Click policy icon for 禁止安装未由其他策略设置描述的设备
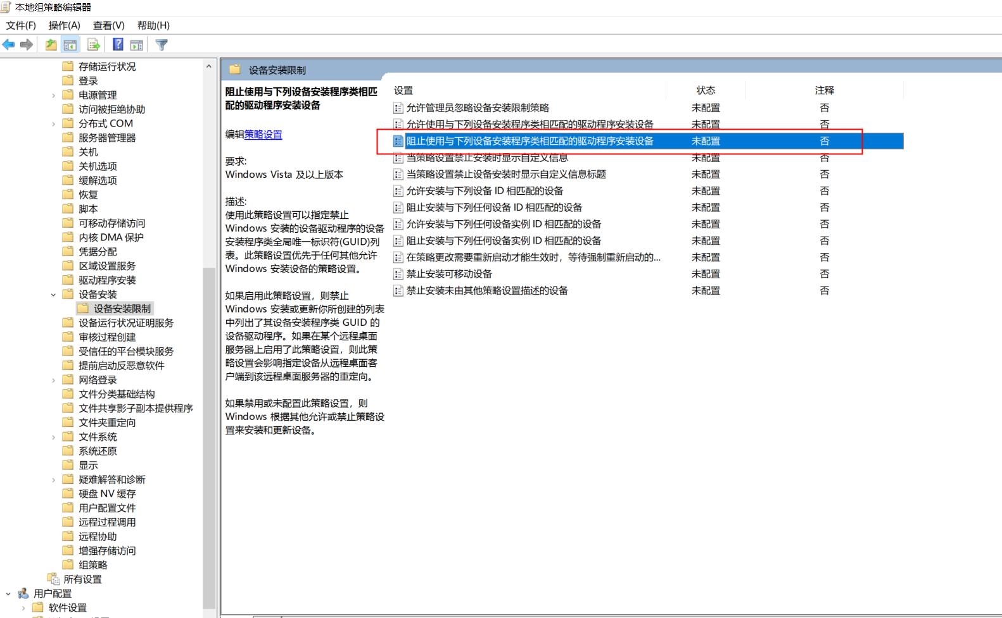 coord(398,291)
